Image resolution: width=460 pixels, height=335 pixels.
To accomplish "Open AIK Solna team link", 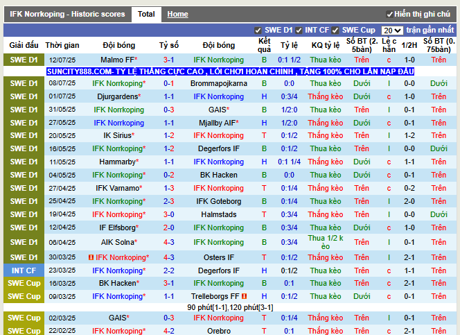I will [x=117, y=242].
